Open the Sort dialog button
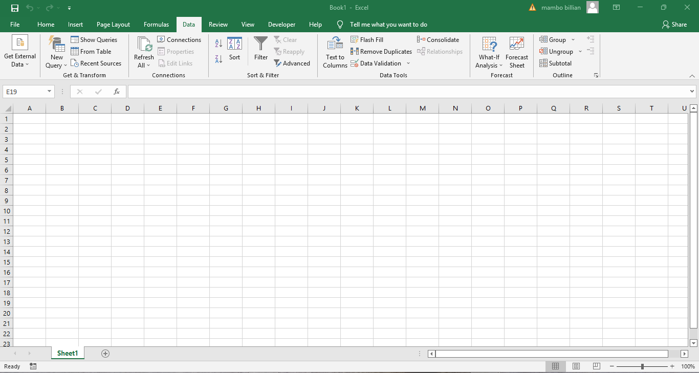Viewport: 699px width, 373px height. (x=234, y=49)
